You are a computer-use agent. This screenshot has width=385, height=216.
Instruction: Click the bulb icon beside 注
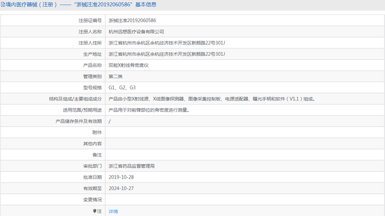pos(95,211)
